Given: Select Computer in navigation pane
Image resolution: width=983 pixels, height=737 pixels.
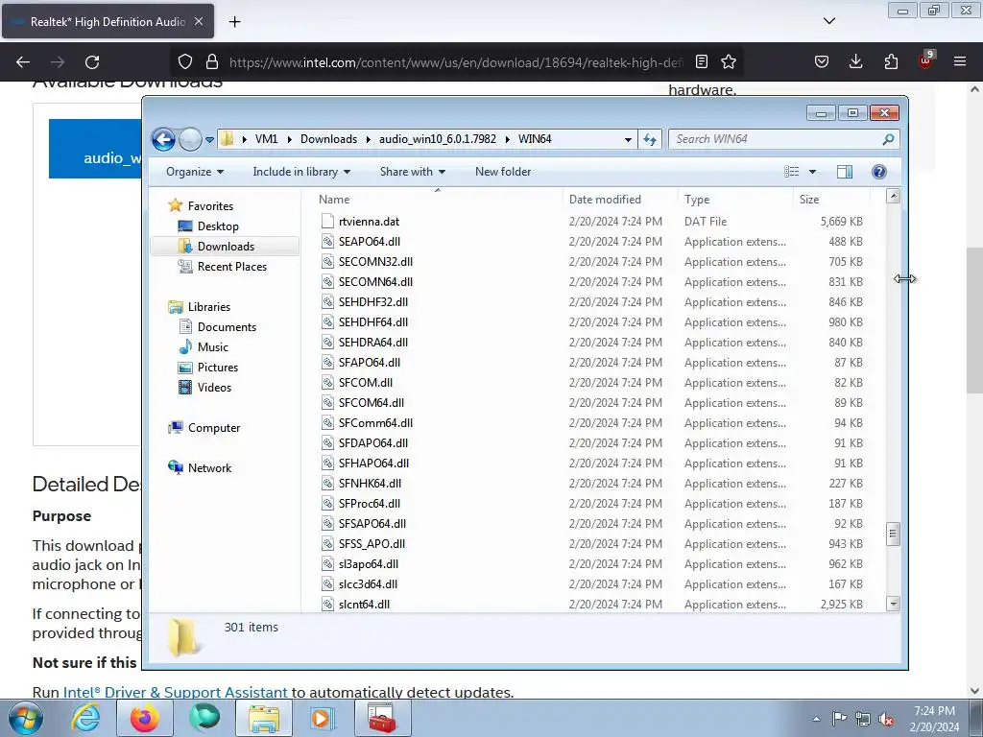Looking at the screenshot, I should [x=214, y=428].
